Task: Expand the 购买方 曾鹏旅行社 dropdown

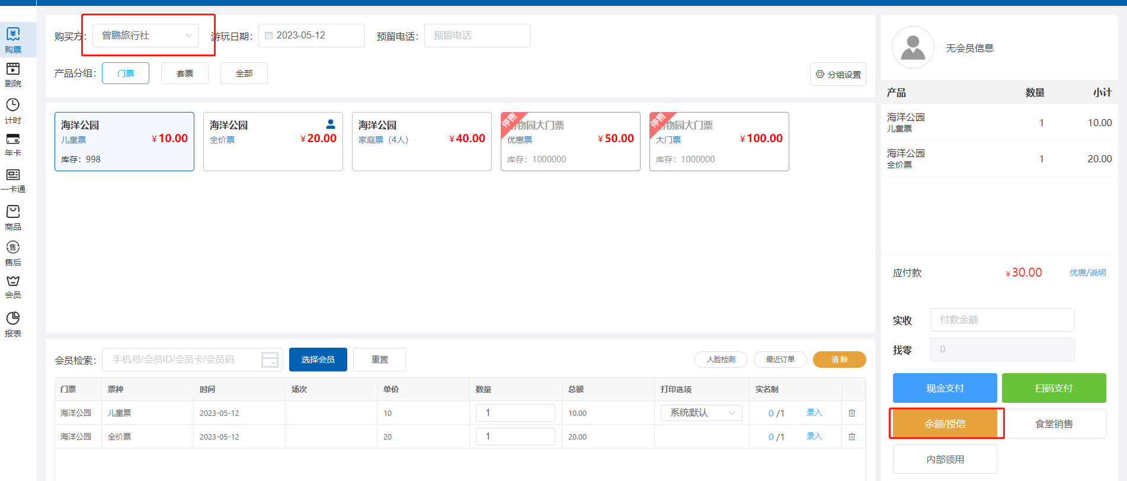Action: pos(146,36)
